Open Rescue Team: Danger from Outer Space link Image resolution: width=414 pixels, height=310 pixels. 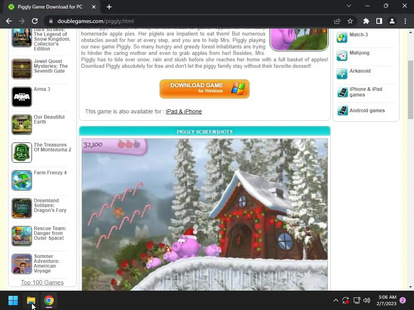point(50,233)
